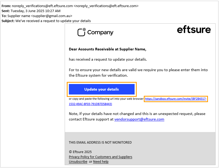Click the eftsure logo
The image size is (219, 168).
coord(194,29)
